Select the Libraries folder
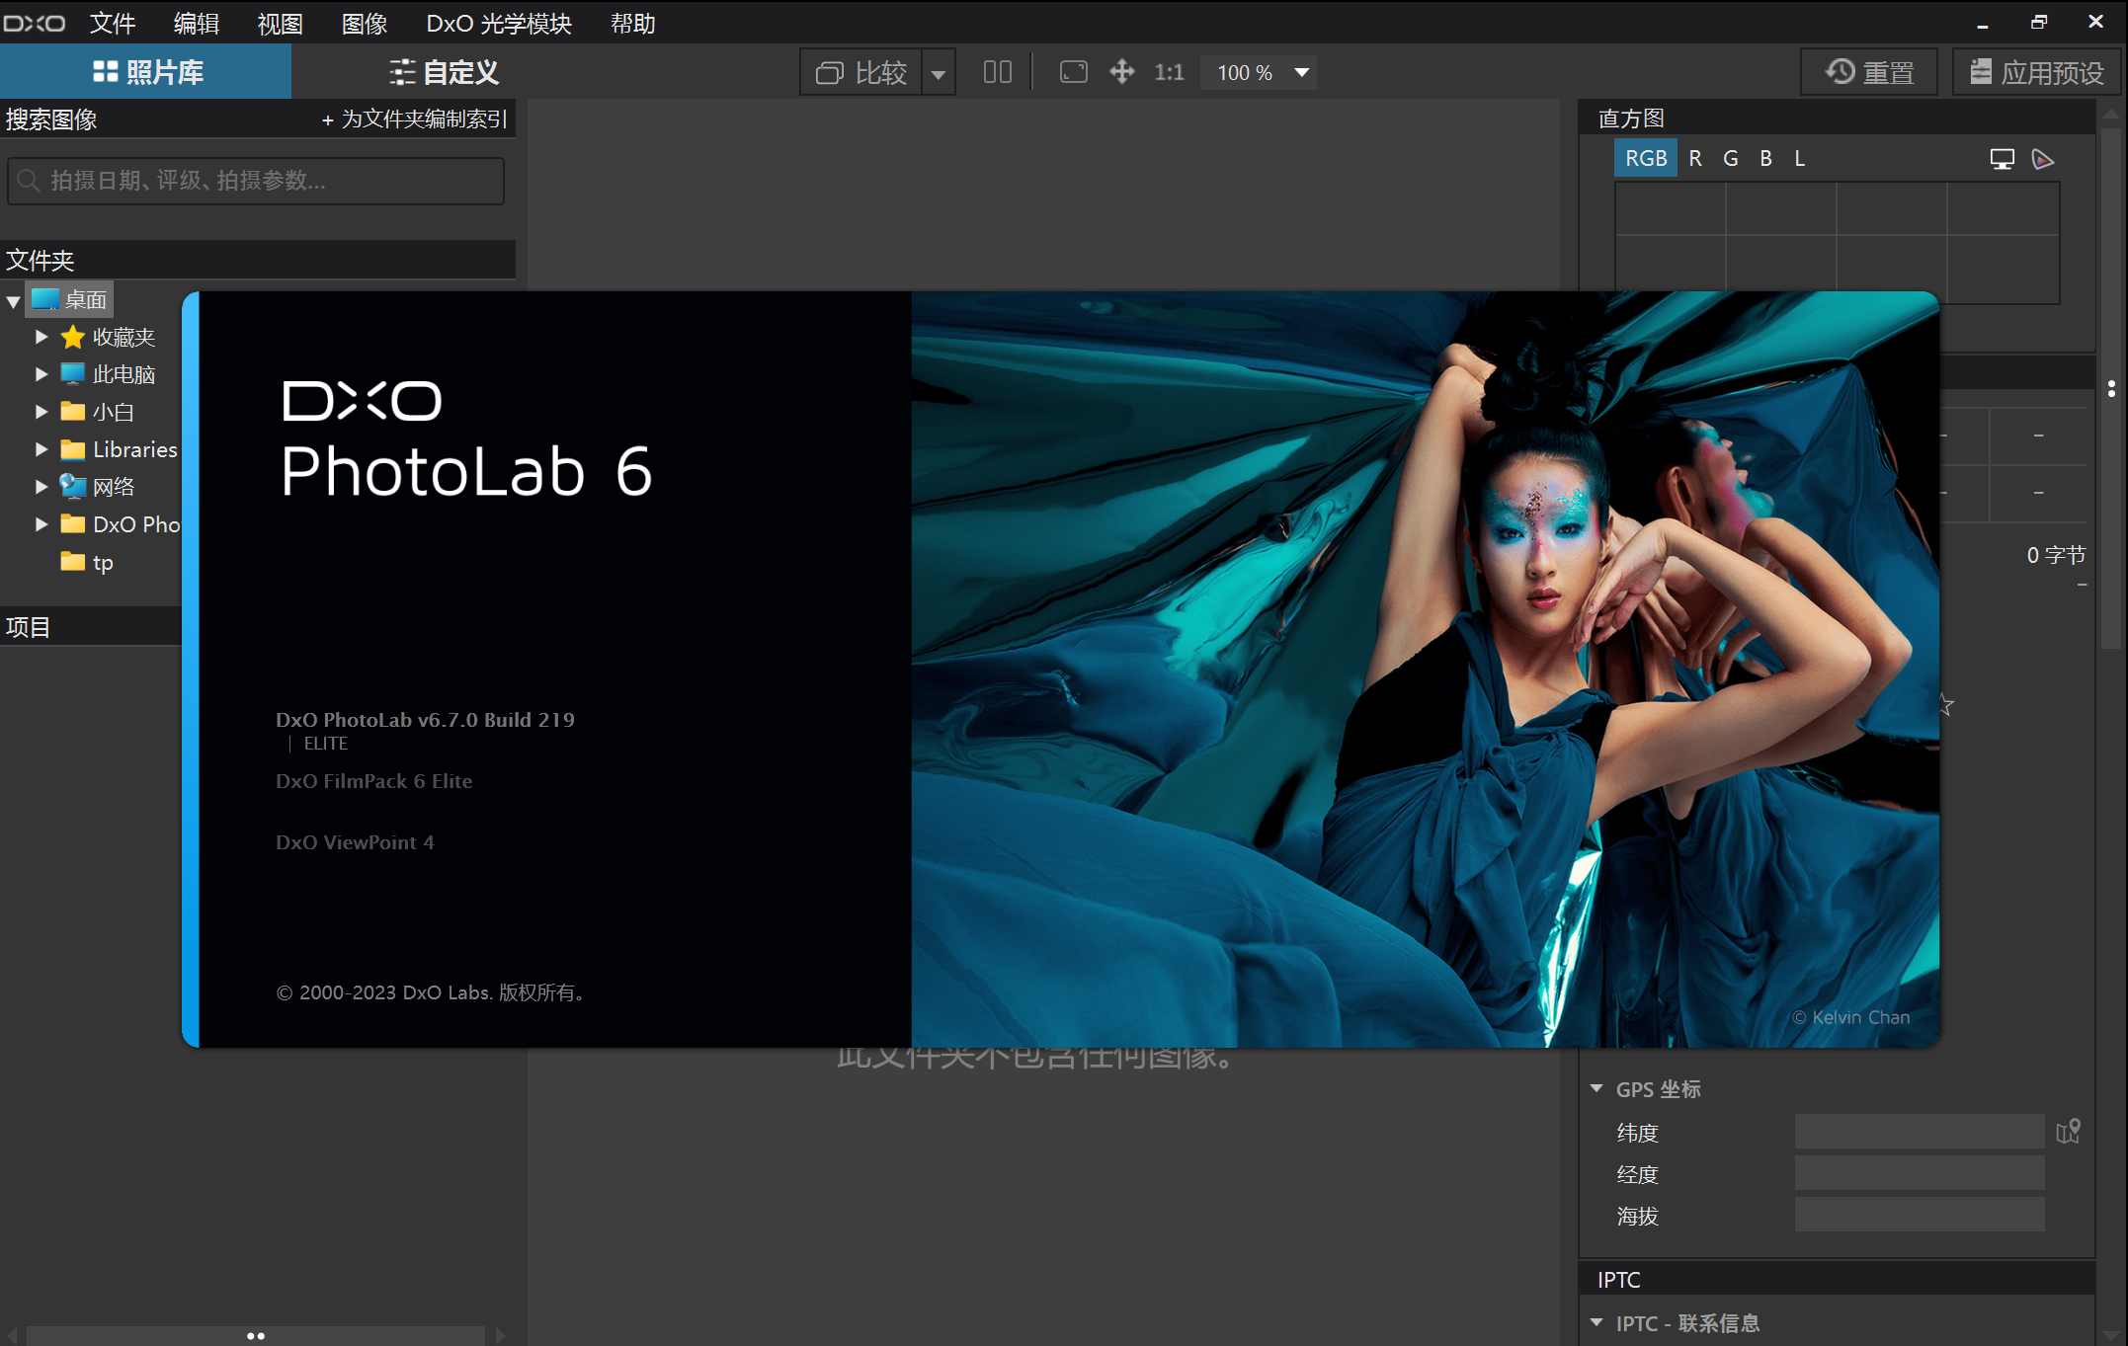The image size is (2128, 1346). tap(119, 449)
